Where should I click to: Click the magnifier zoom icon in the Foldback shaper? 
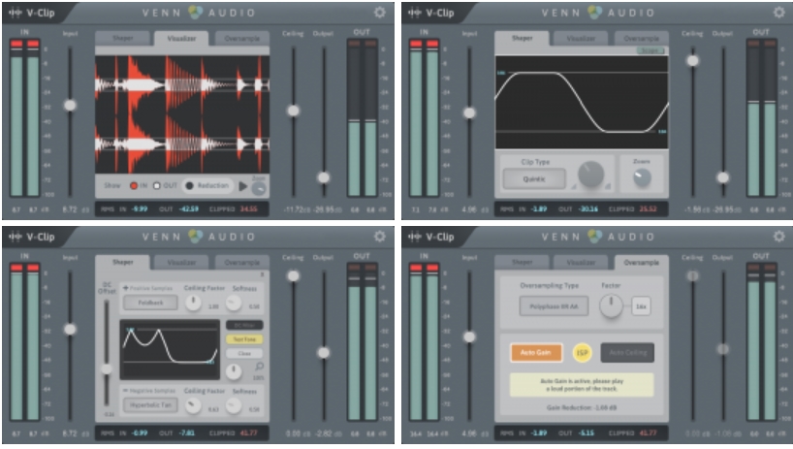tap(259, 367)
